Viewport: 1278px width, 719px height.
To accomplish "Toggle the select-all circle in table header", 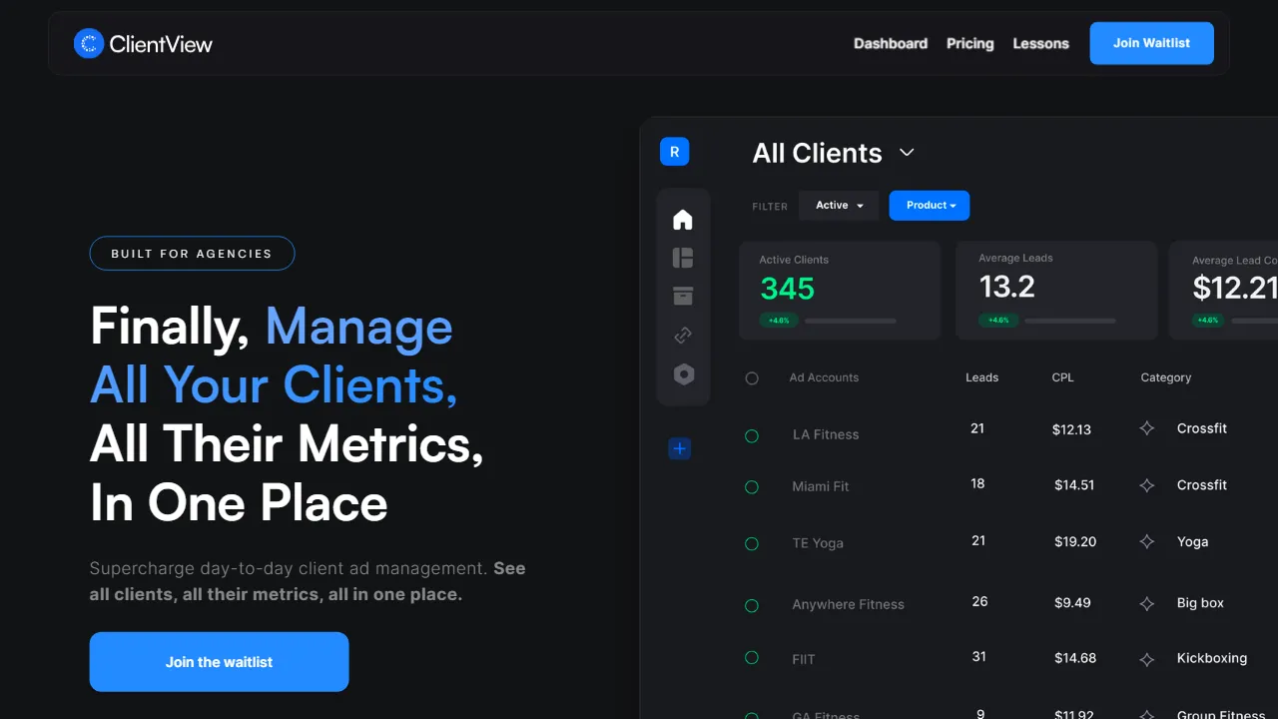I will pyautogui.click(x=752, y=378).
